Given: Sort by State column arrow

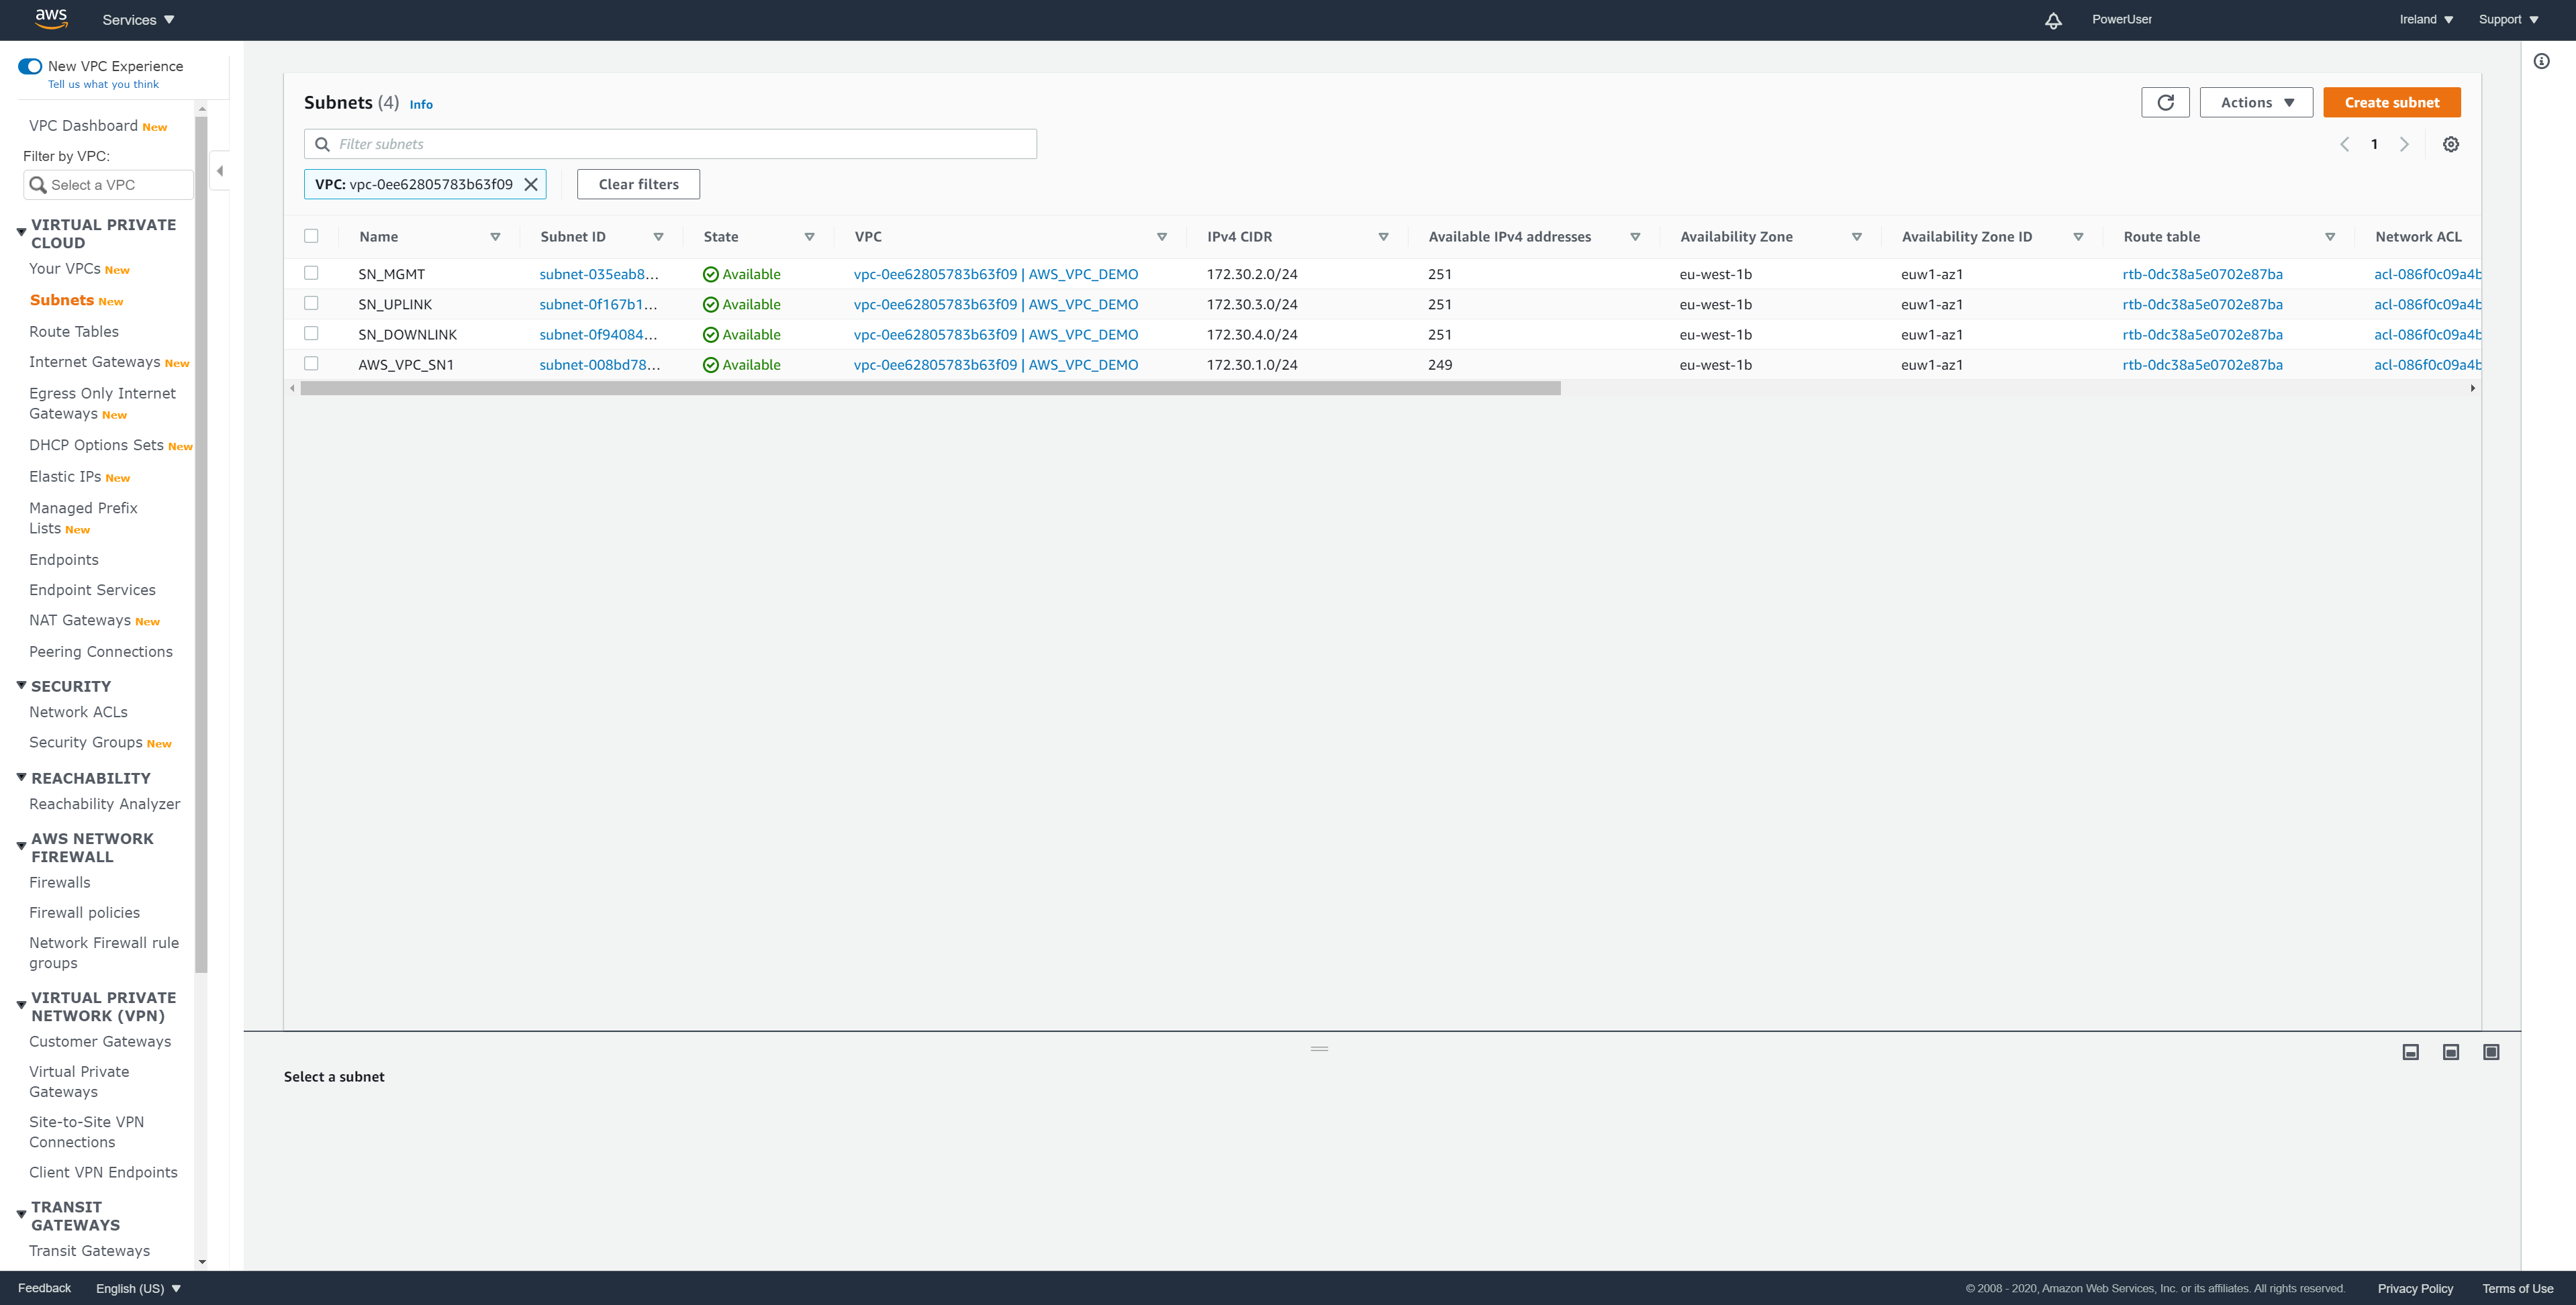Looking at the screenshot, I should [x=809, y=237].
